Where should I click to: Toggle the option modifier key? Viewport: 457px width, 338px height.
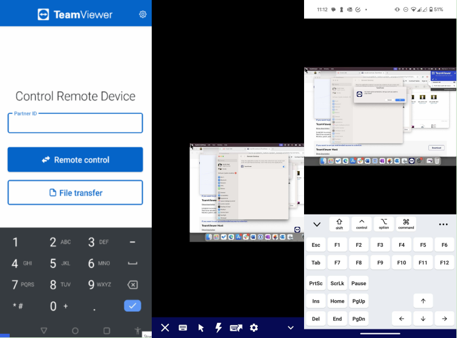(x=384, y=224)
